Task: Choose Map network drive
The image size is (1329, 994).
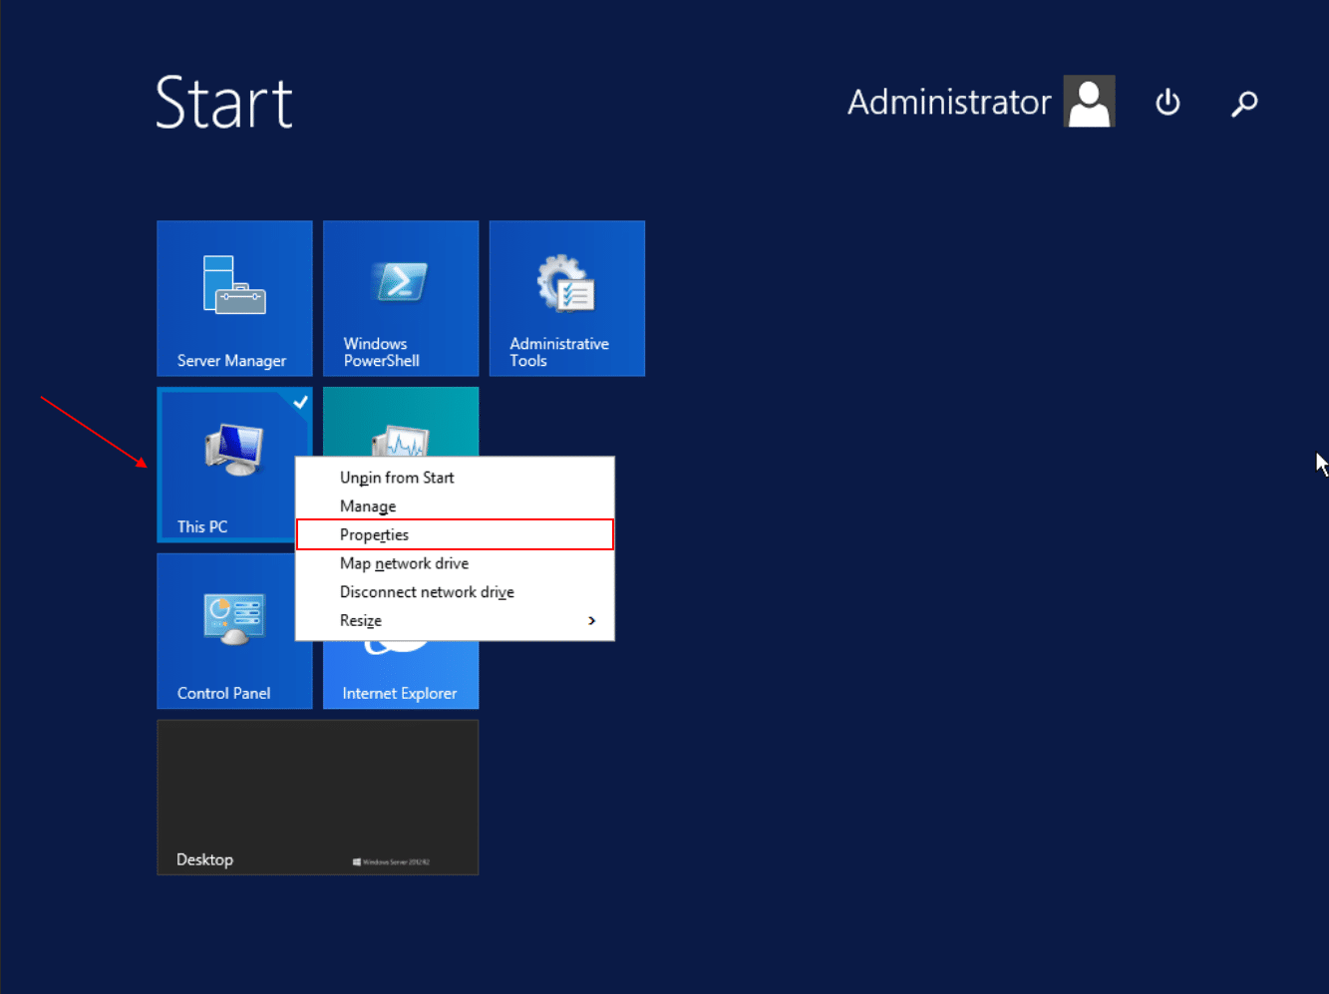Action: tap(404, 562)
